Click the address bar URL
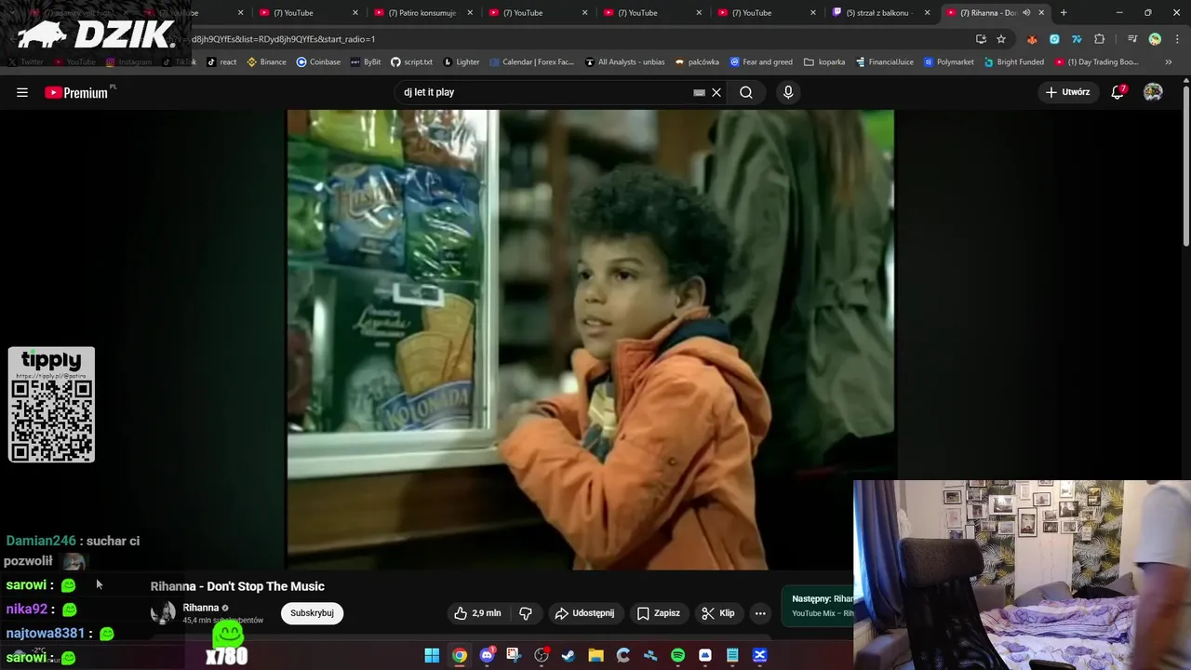Viewport: 1191px width, 670px height. (283, 39)
